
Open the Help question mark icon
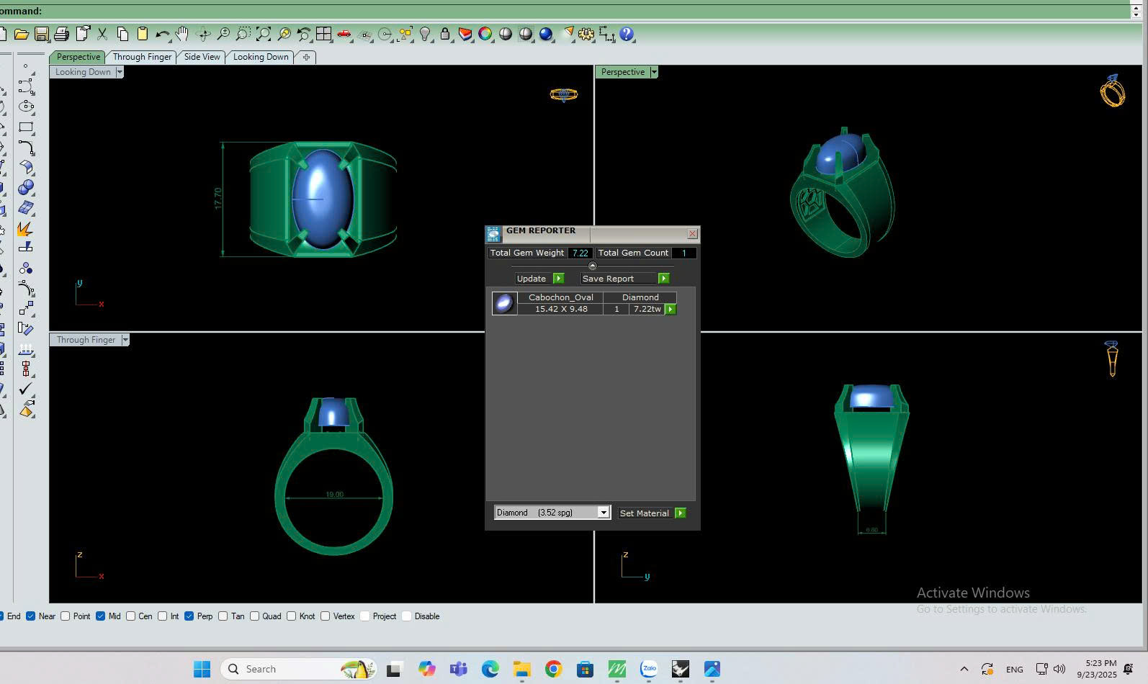tap(627, 34)
